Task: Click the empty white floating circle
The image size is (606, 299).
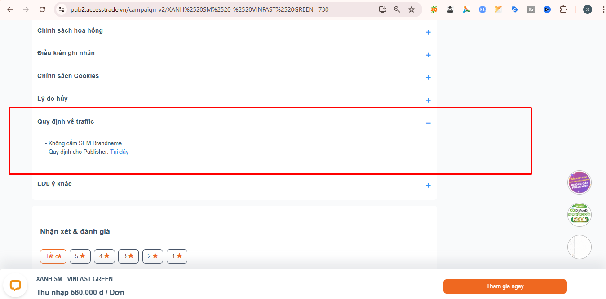Action: tap(579, 247)
